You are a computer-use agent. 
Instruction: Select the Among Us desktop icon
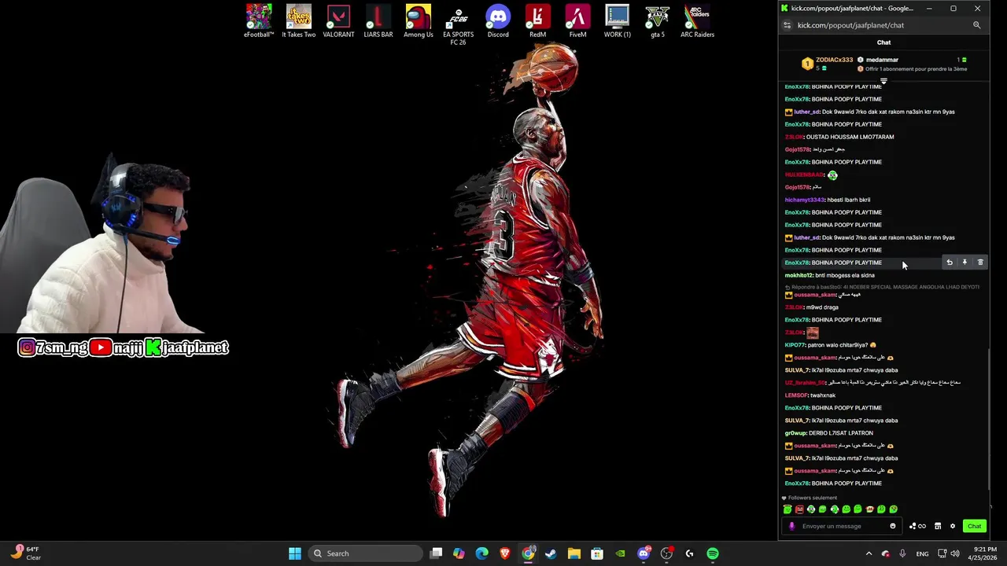point(419,21)
